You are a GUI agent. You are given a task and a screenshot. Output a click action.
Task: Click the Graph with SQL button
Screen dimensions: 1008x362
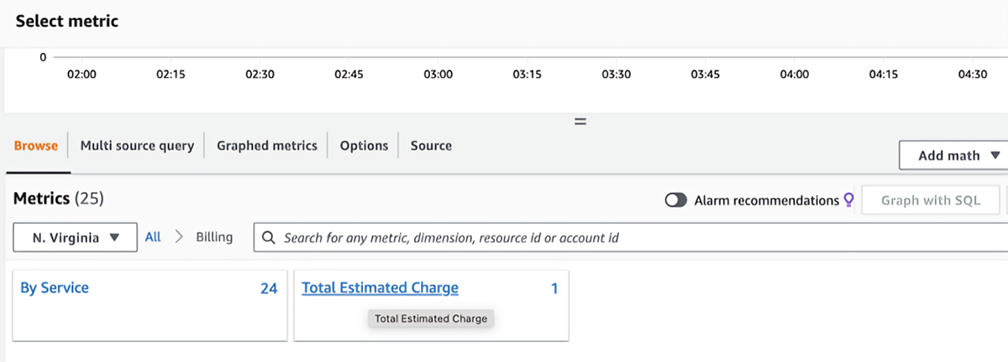932,200
